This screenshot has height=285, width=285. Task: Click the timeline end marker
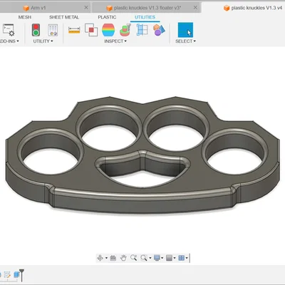point(21,275)
